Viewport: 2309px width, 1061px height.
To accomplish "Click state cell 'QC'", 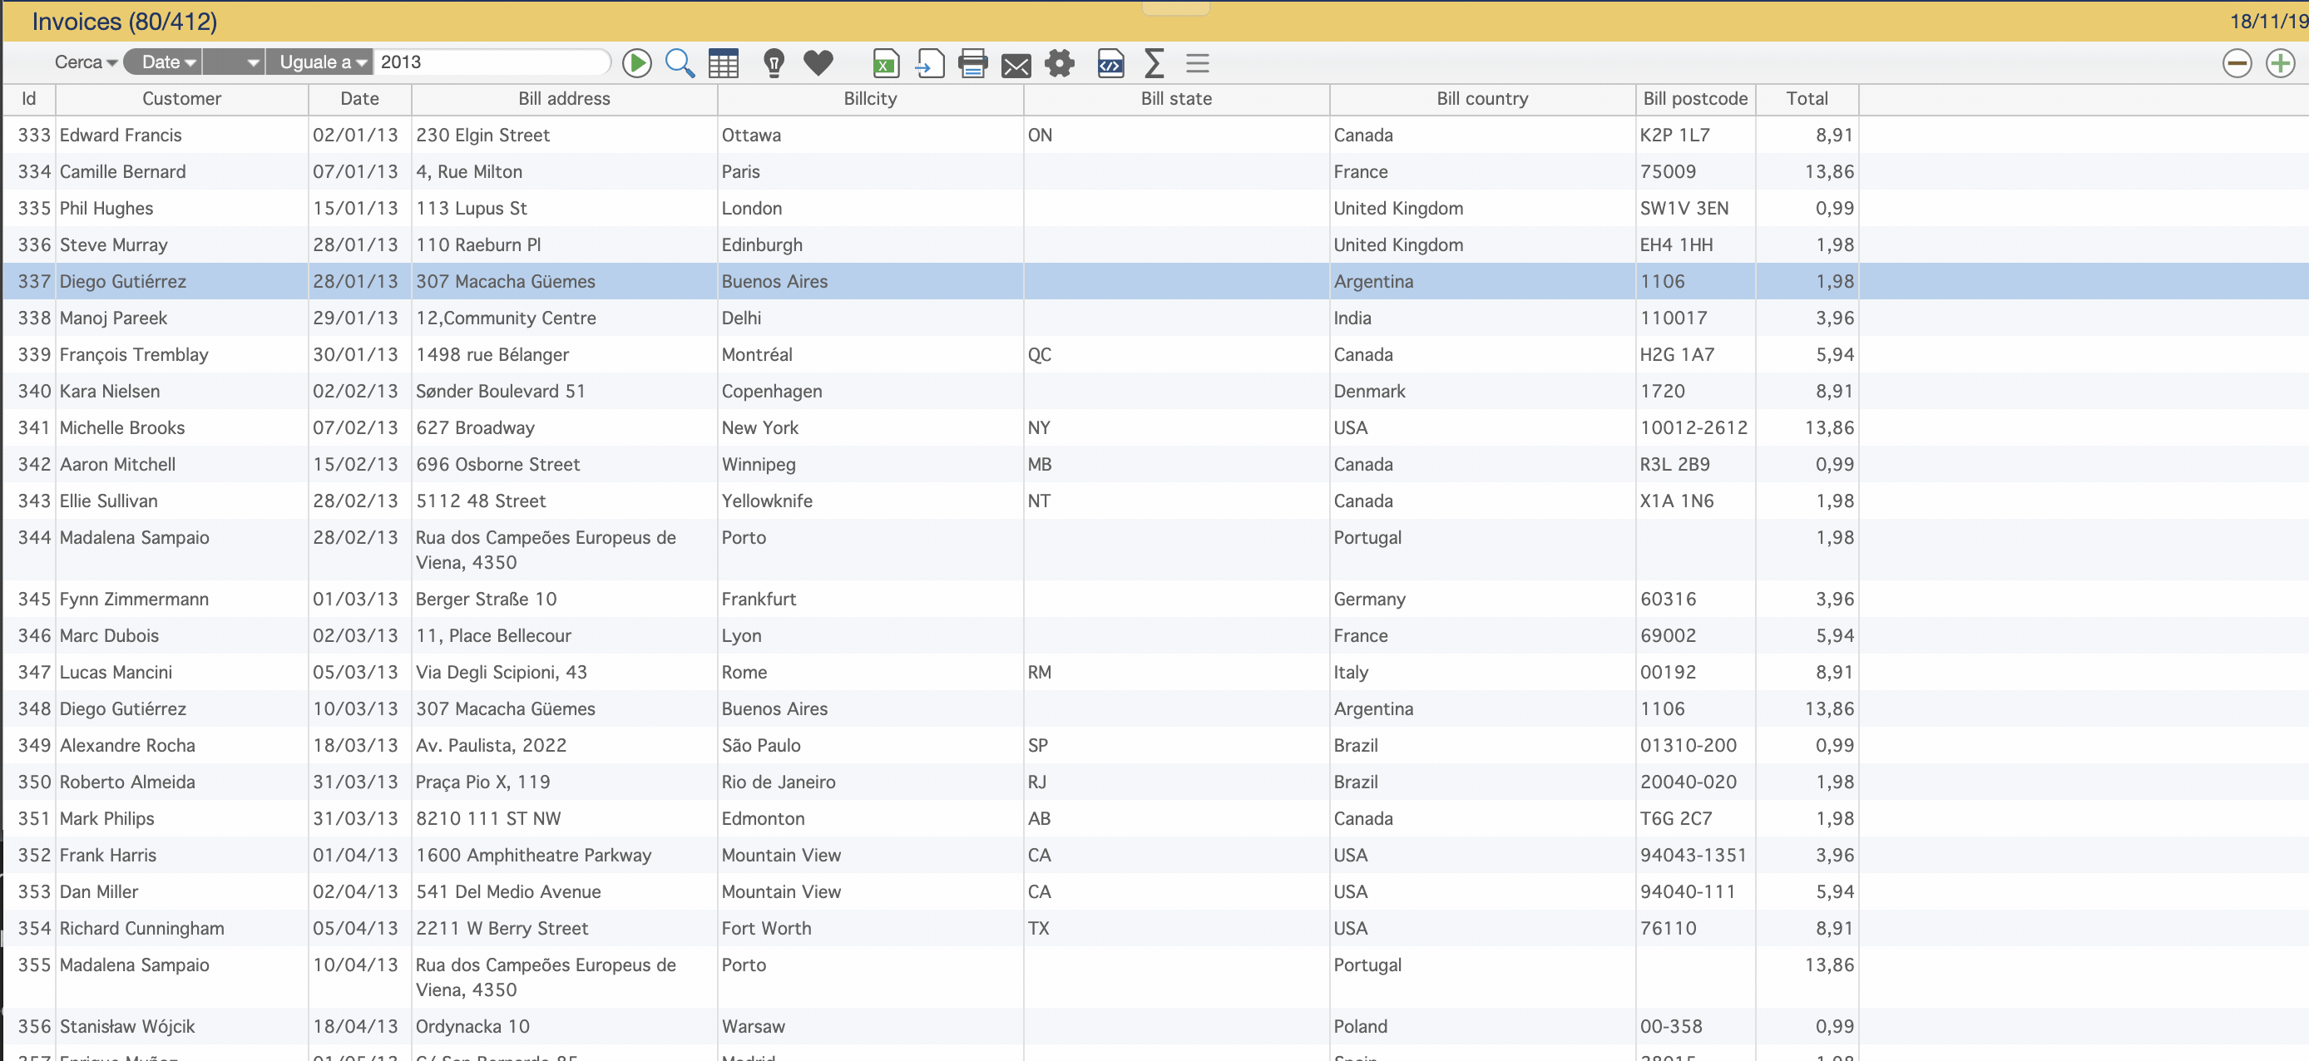I will [1040, 355].
